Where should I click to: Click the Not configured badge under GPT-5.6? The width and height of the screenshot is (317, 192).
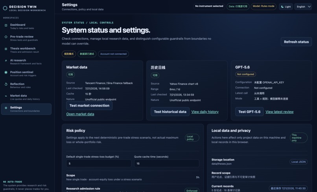245,74
